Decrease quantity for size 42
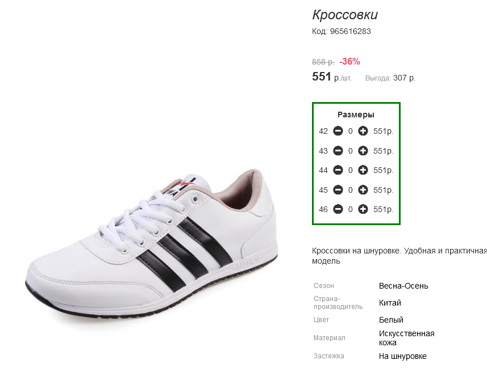The height and width of the screenshot is (381, 487). [338, 131]
